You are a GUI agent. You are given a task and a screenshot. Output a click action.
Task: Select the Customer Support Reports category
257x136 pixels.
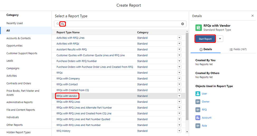(x=22, y=53)
